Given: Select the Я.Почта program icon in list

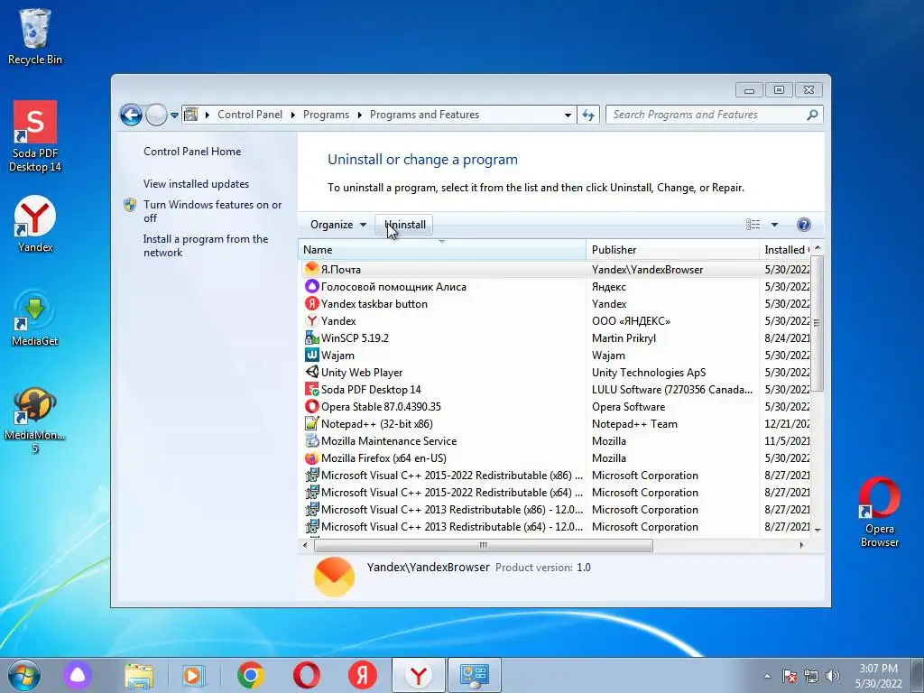Looking at the screenshot, I should [x=311, y=269].
